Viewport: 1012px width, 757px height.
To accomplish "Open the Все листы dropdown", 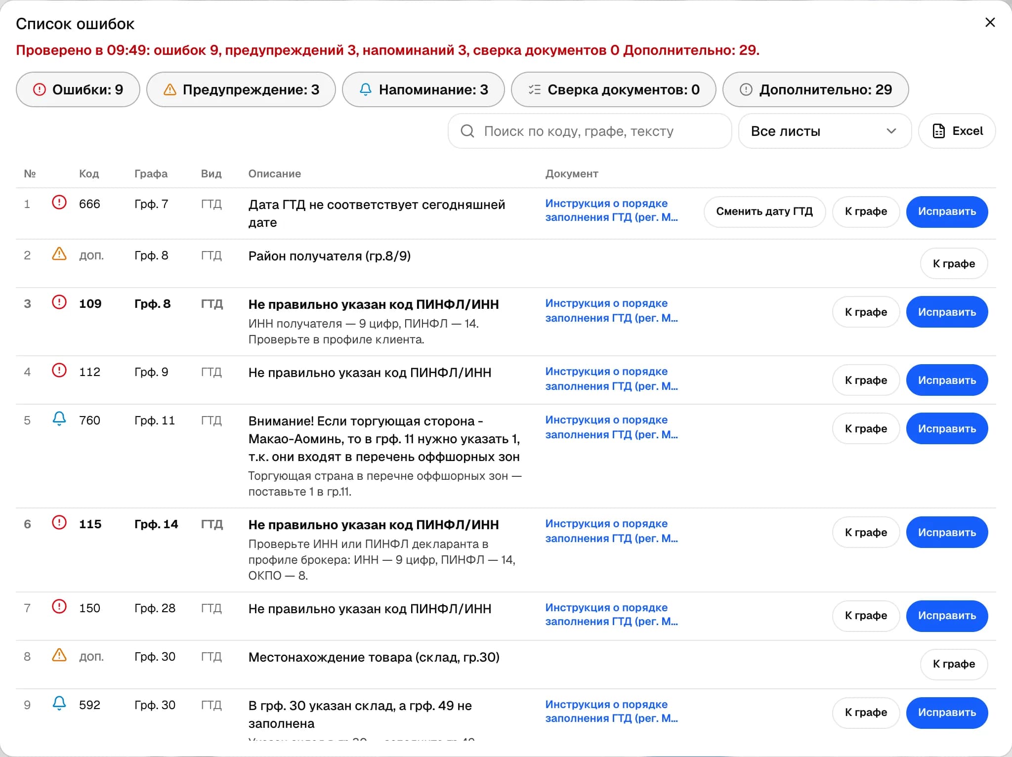I will pos(825,131).
